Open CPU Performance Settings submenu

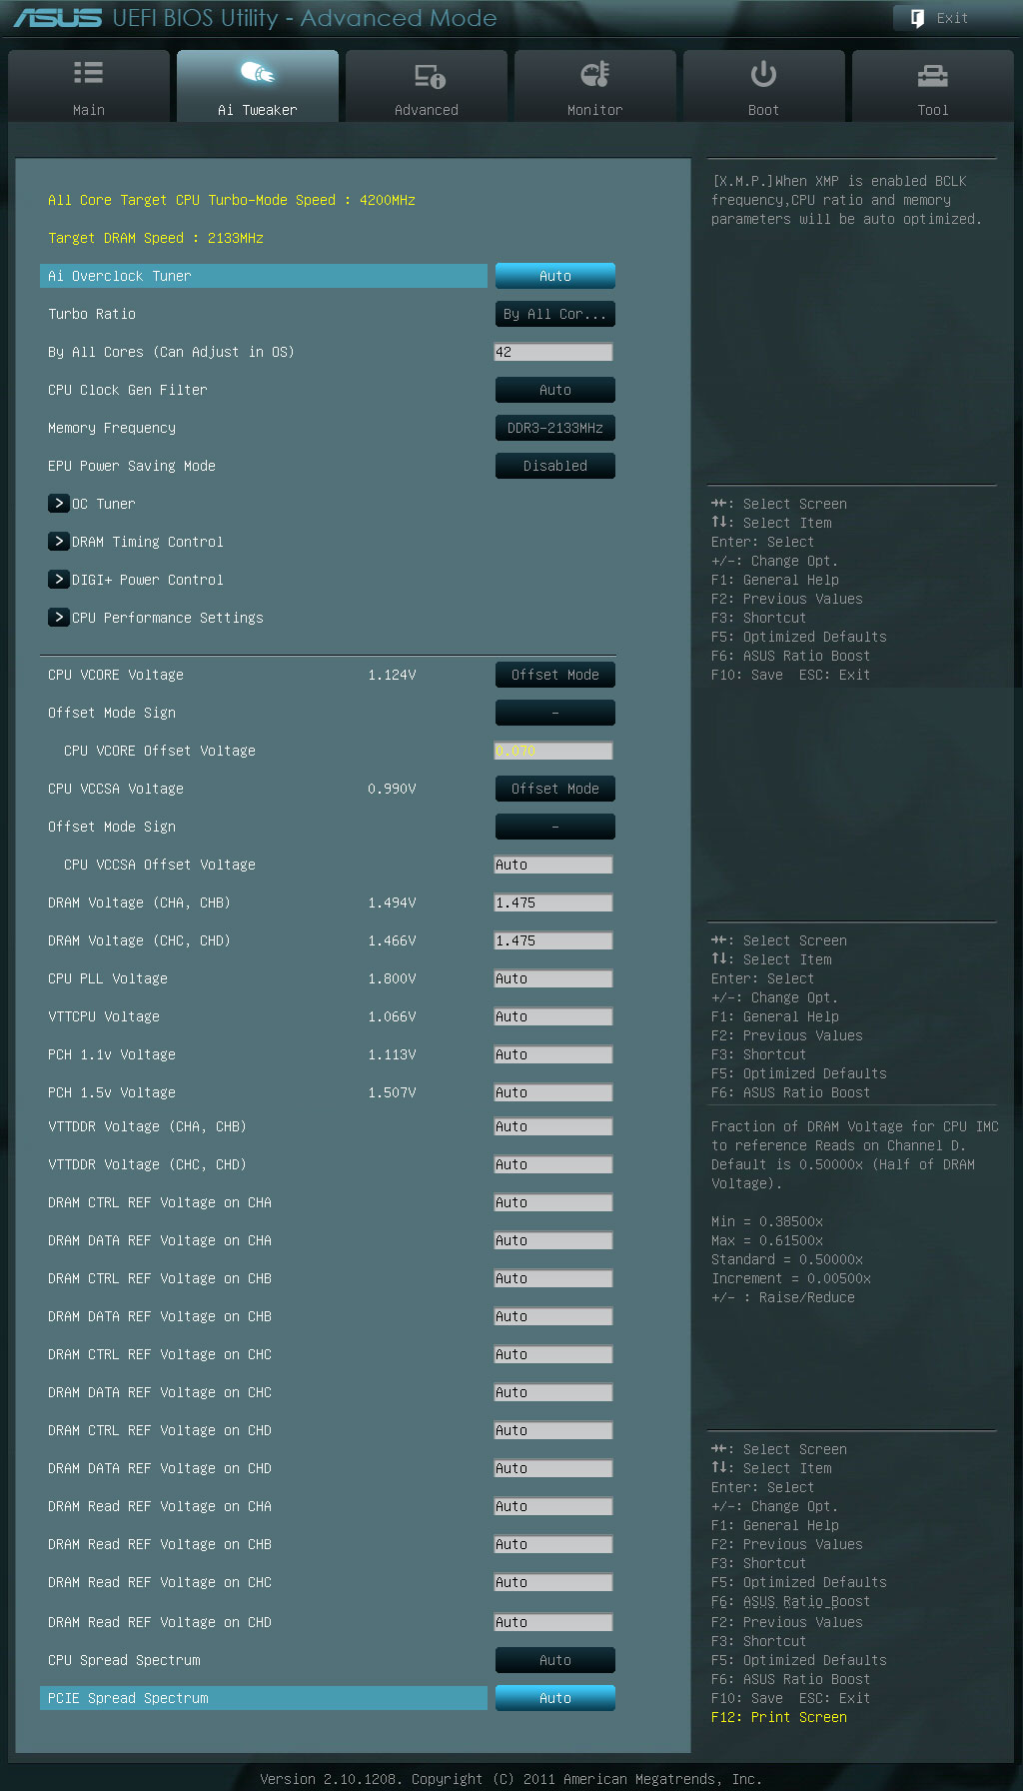pos(59,618)
